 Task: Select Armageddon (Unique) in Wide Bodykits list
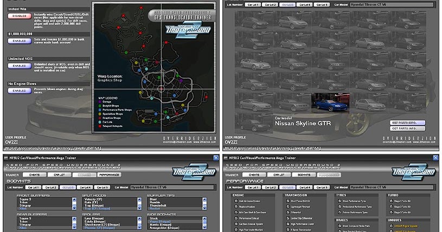[x=164, y=228]
